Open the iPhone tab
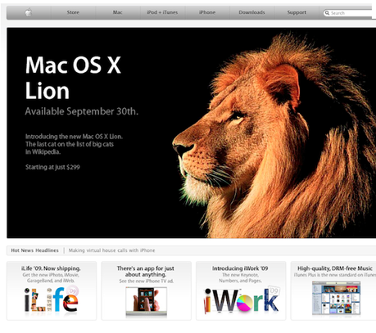The width and height of the screenshot is (376, 333). pos(207,12)
